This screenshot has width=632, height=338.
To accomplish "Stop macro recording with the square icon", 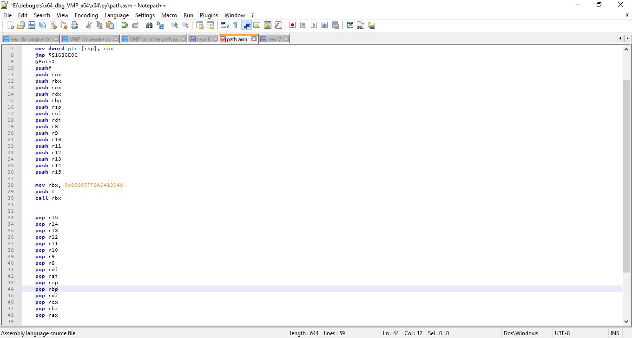I will pyautogui.click(x=303, y=26).
